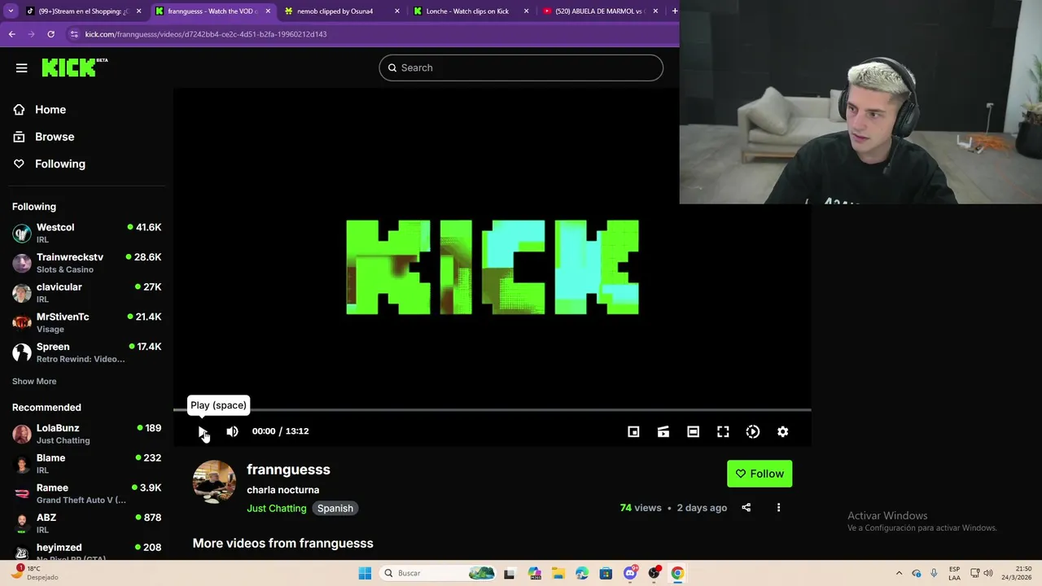1042x586 pixels.
Task: Open the weather widget showing 18°C
Action: click(34, 573)
